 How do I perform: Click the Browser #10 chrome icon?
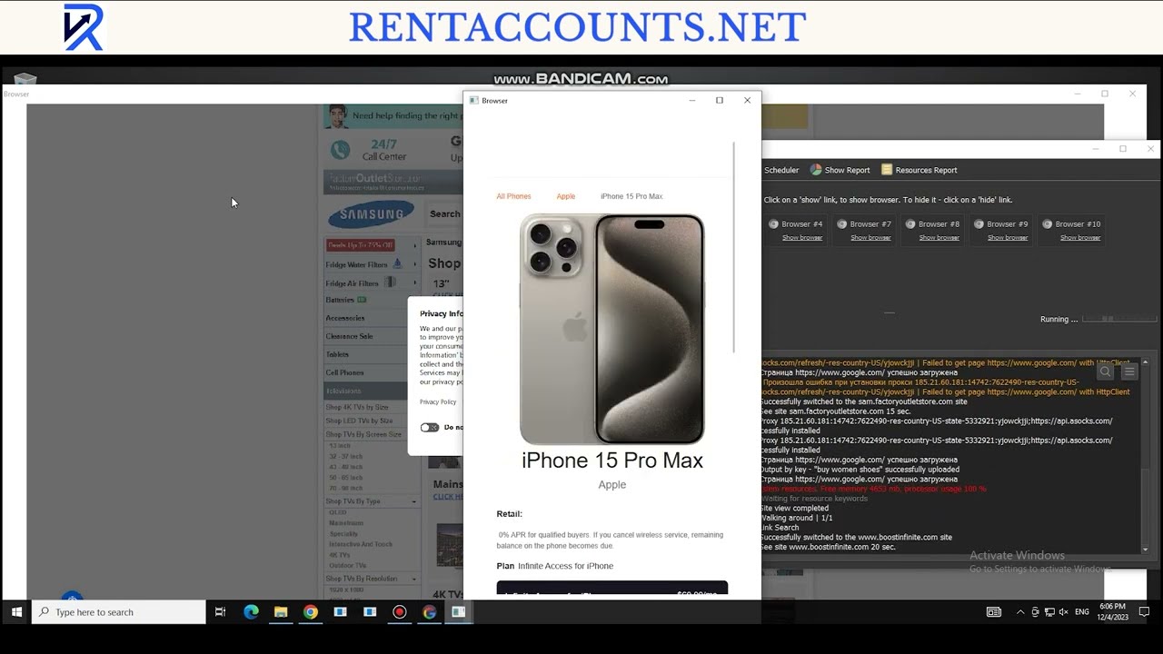pos(1048,223)
